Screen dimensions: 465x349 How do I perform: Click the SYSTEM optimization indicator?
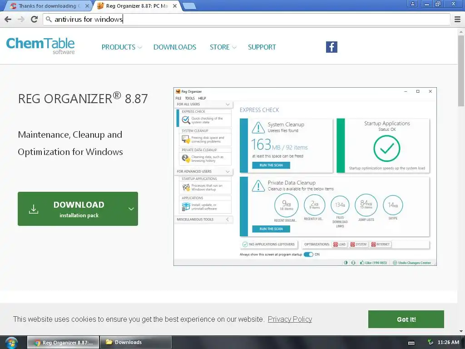(359, 244)
